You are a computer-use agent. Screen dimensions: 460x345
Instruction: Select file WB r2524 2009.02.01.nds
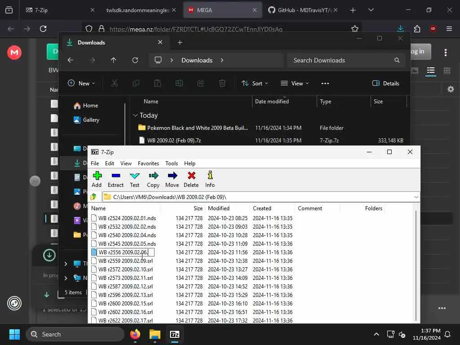click(x=127, y=218)
